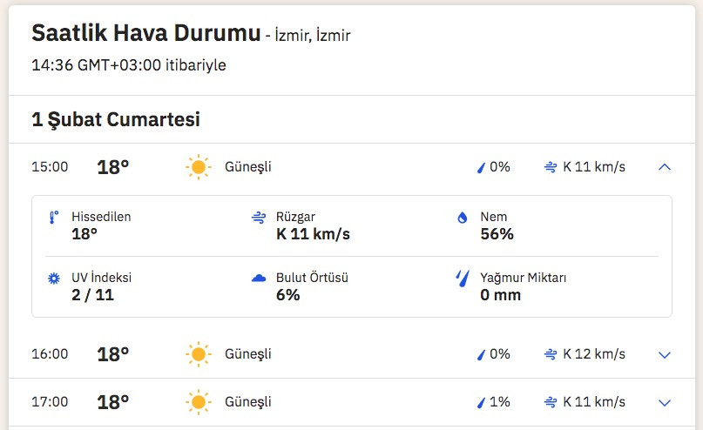Viewport: 703px width, 430px height.
Task: Click the 15:00 time label
Action: [x=50, y=167]
